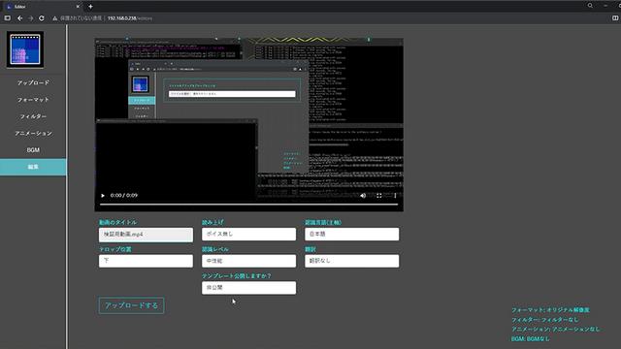Click the browser search icon
Image resolution: width=621 pixels, height=349 pixels.
(590, 6)
